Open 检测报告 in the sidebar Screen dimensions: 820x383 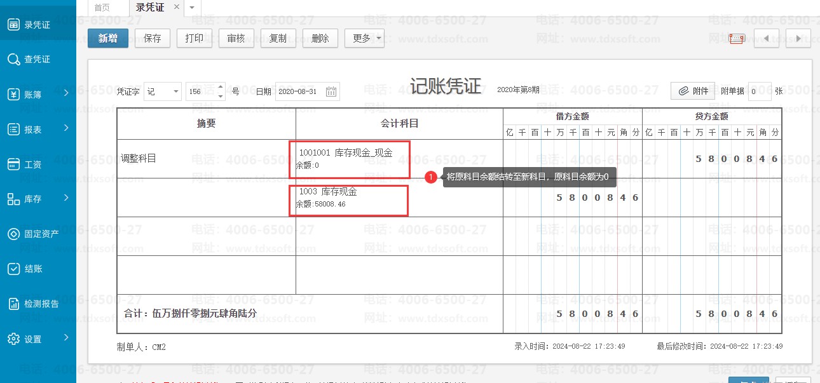pos(38,304)
